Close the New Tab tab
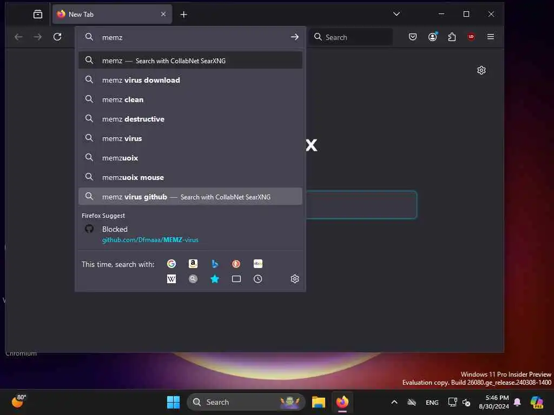The width and height of the screenshot is (554, 415). click(x=163, y=14)
